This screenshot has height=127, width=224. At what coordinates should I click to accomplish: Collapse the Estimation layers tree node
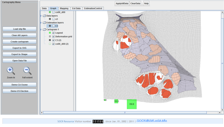[41, 23]
